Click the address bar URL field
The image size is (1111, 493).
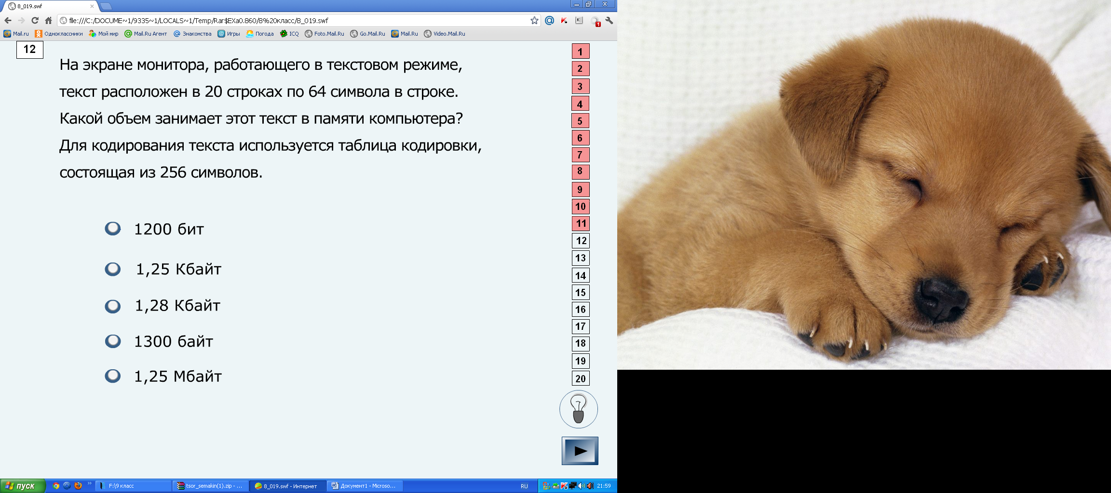coord(289,21)
